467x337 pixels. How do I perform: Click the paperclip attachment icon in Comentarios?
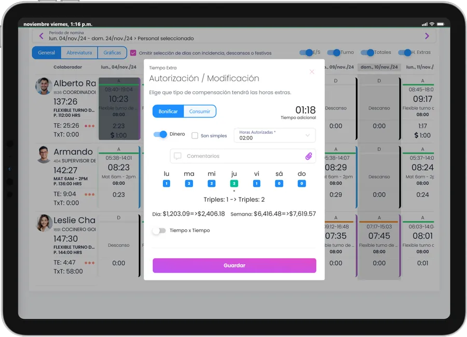click(309, 156)
